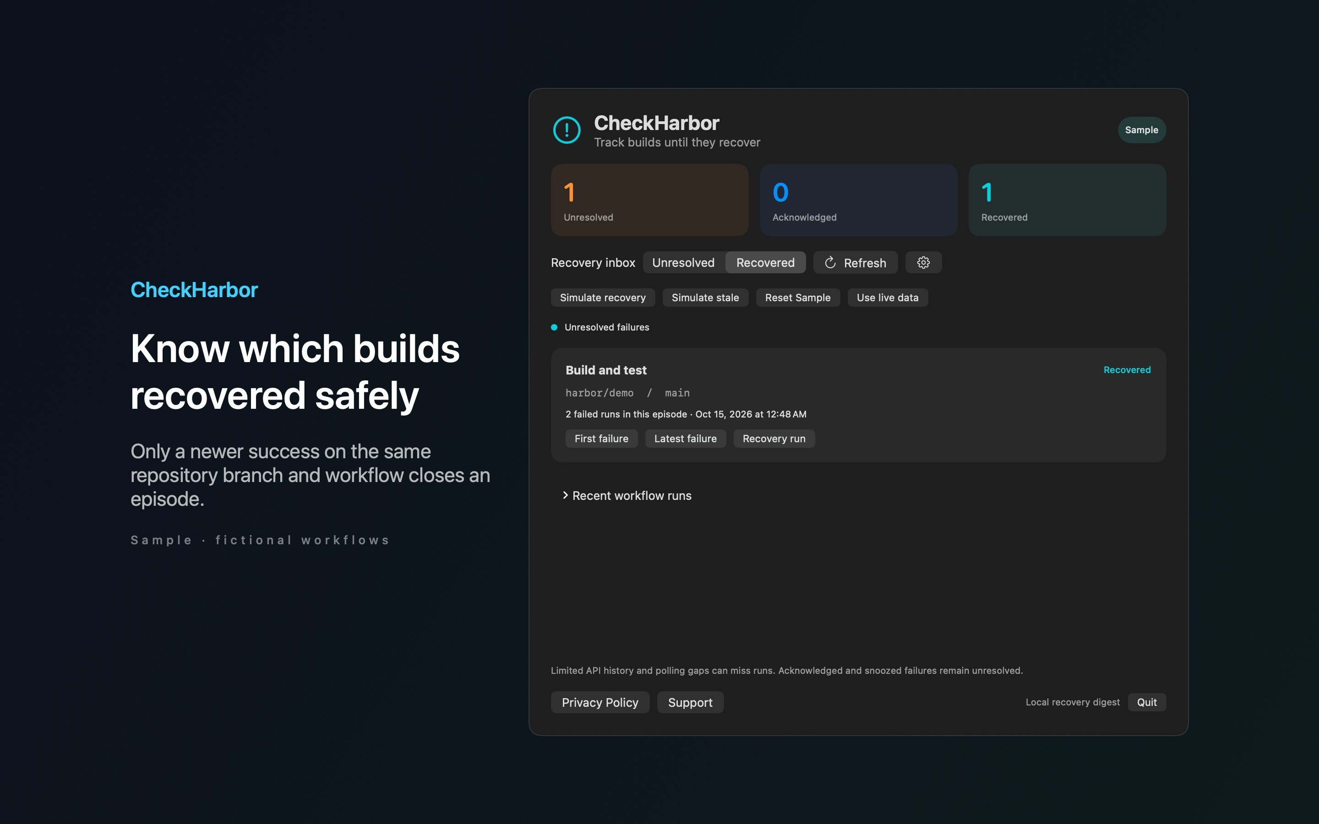Click the Sample mode badge
Screen dimensions: 1319x824
pyautogui.click(x=1142, y=130)
